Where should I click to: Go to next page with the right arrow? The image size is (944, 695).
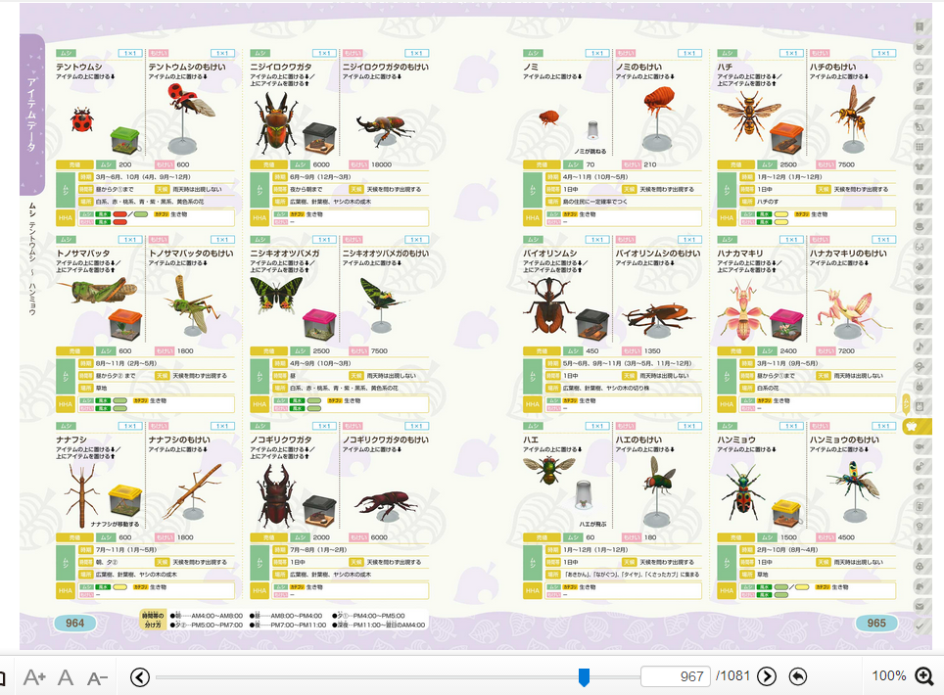767,676
